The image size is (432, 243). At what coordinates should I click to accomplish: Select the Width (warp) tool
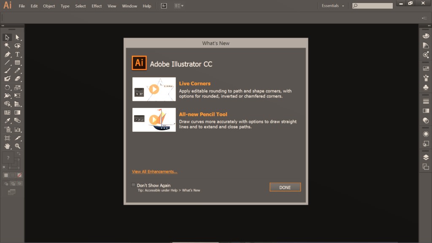coord(7,96)
